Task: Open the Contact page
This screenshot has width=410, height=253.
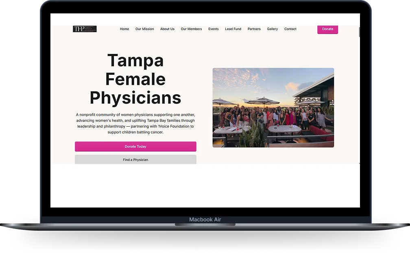Action: click(x=290, y=29)
